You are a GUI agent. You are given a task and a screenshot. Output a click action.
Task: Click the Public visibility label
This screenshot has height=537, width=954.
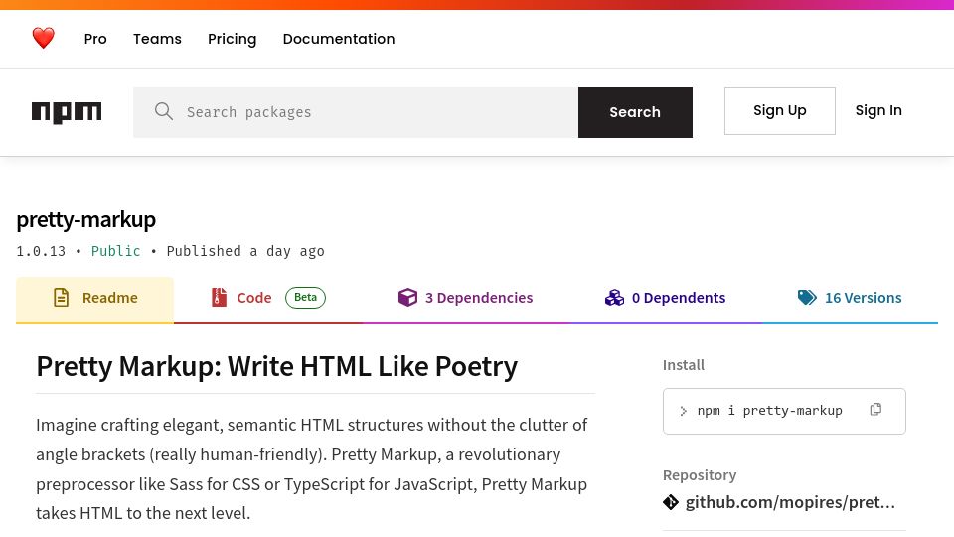(x=115, y=251)
